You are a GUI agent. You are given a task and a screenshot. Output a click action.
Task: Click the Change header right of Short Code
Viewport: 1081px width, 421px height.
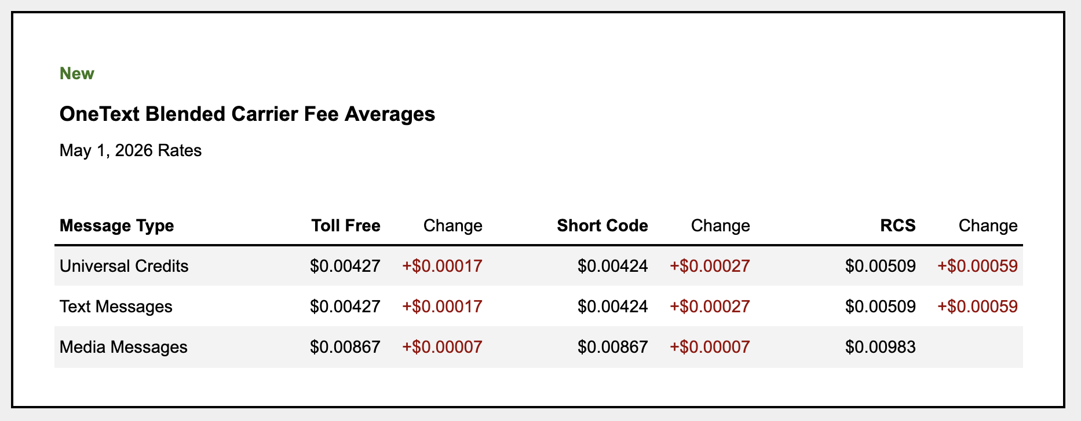(x=721, y=225)
